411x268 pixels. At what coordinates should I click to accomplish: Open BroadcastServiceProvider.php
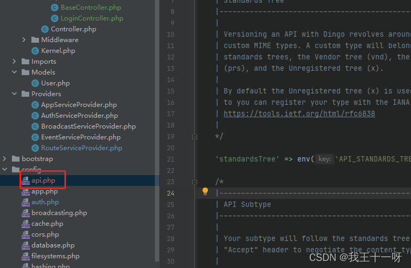coord(88,126)
